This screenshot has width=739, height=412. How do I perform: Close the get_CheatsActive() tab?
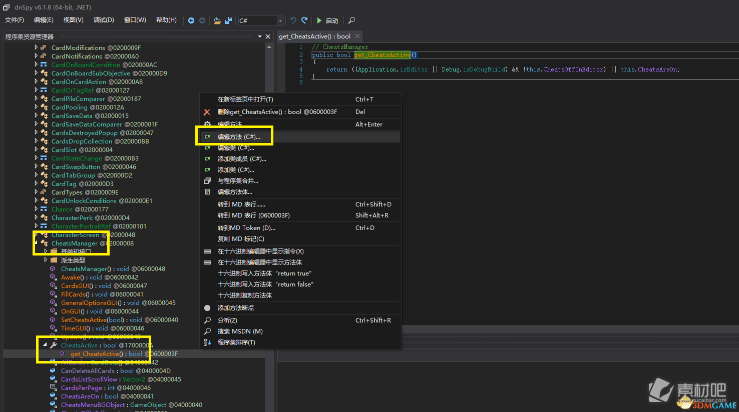[x=357, y=36]
